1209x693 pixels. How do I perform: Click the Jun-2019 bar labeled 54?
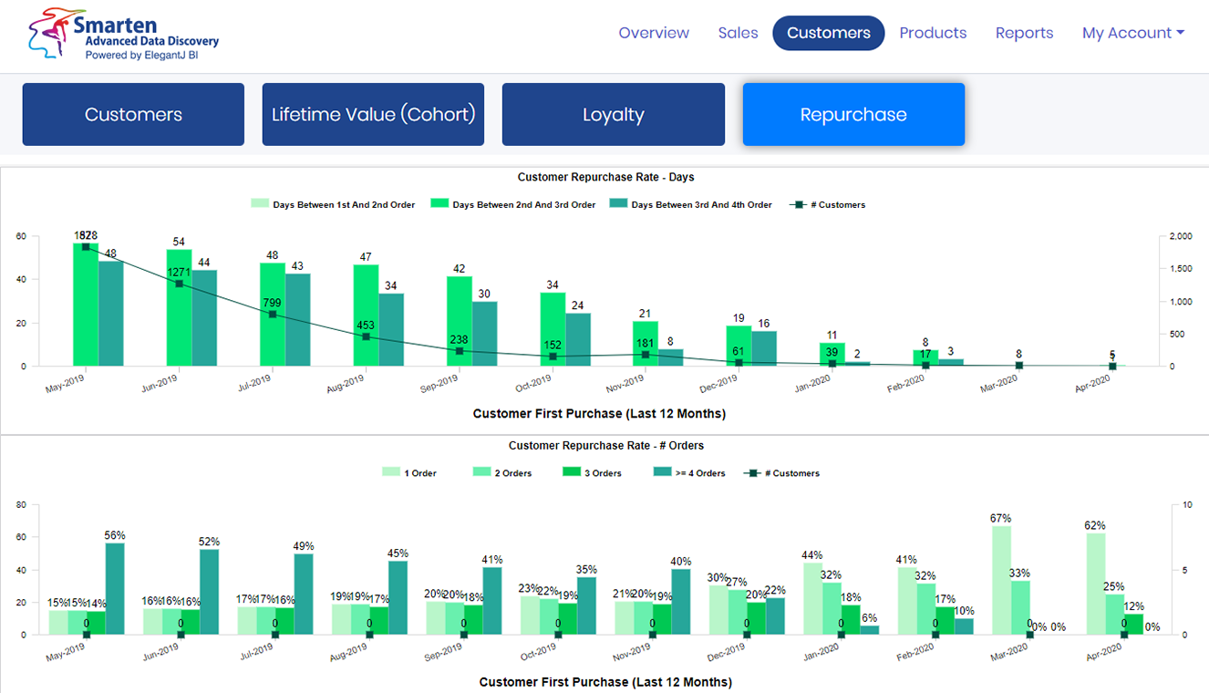point(179,308)
